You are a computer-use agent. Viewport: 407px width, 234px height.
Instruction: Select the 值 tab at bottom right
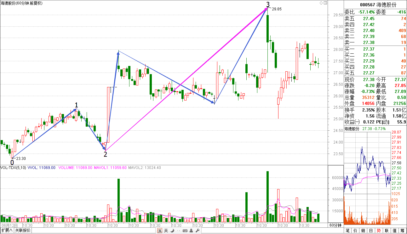tap(395, 231)
